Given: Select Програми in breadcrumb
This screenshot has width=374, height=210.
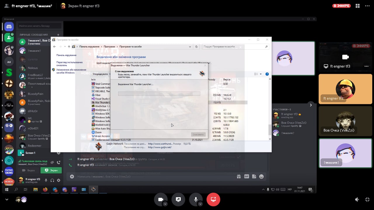Looking at the screenshot, I should tap(110, 46).
